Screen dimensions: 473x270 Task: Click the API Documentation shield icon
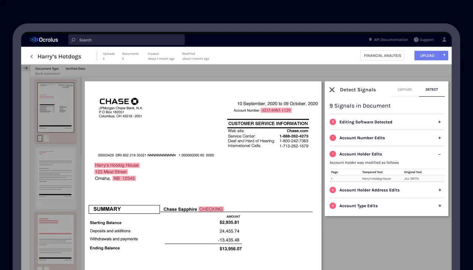370,40
